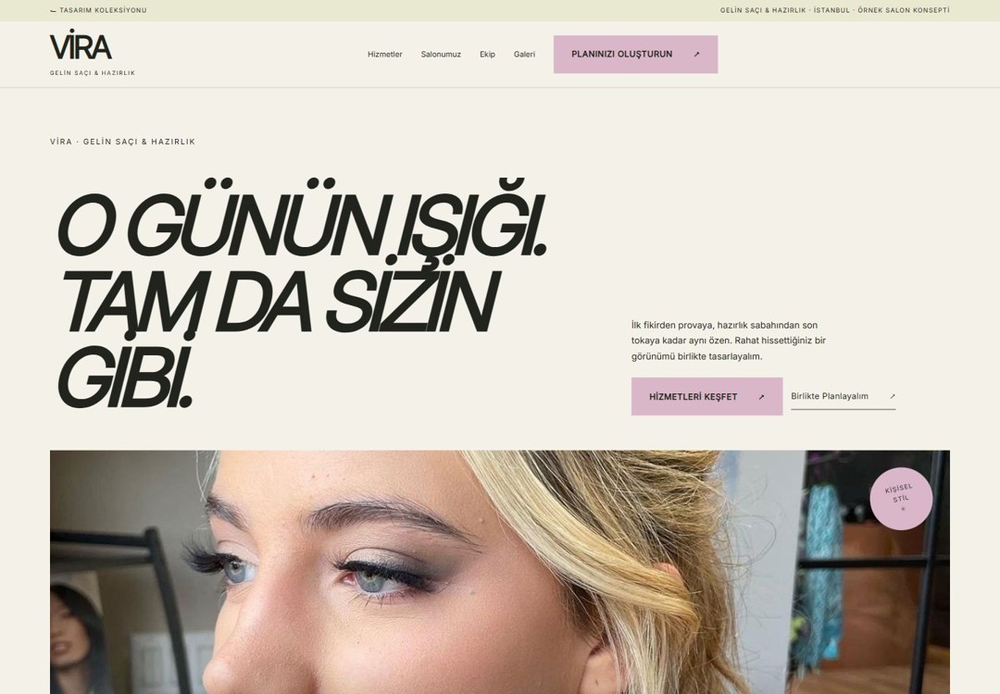Viewport: 1000px width, 694px height.
Task: Go to the Ekip page
Action: click(x=487, y=55)
